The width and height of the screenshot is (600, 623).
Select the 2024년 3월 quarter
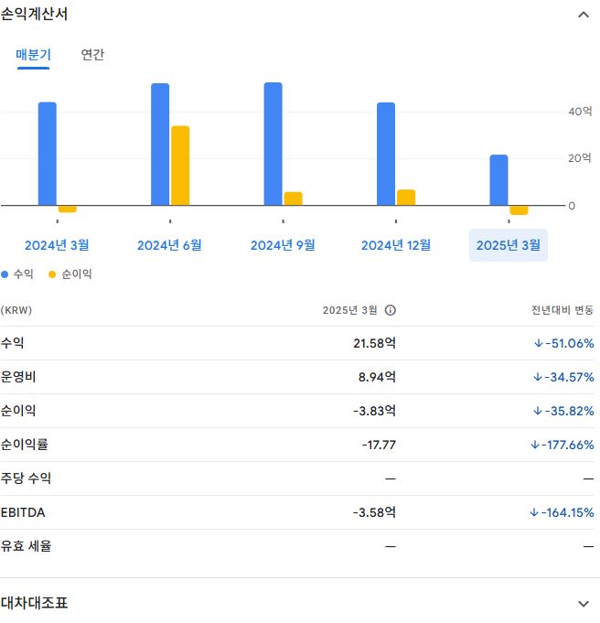pos(57,245)
